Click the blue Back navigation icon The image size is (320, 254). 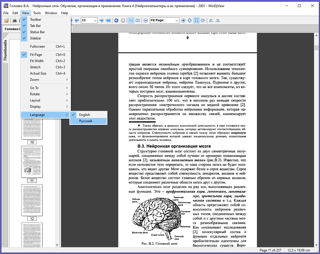click(x=116, y=20)
